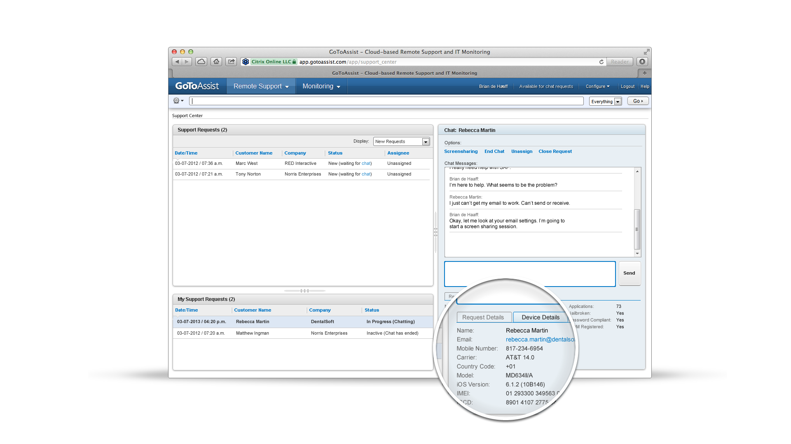This screenshot has height=444, width=791.
Task: Open the Display New Requests dropdown
Action: click(401, 141)
